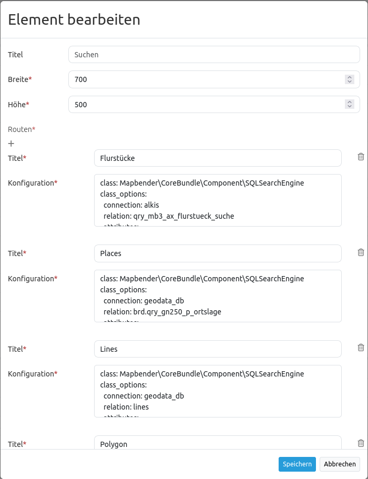The height and width of the screenshot is (479, 368).
Task: Click the Places Konfiguration textarea with brd.qry_gn250_p_ortslage
Action: point(218,296)
